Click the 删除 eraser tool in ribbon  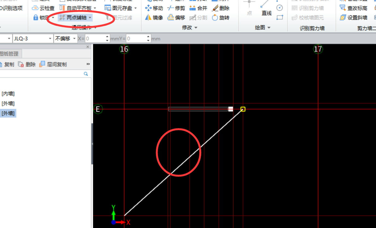(x=221, y=8)
